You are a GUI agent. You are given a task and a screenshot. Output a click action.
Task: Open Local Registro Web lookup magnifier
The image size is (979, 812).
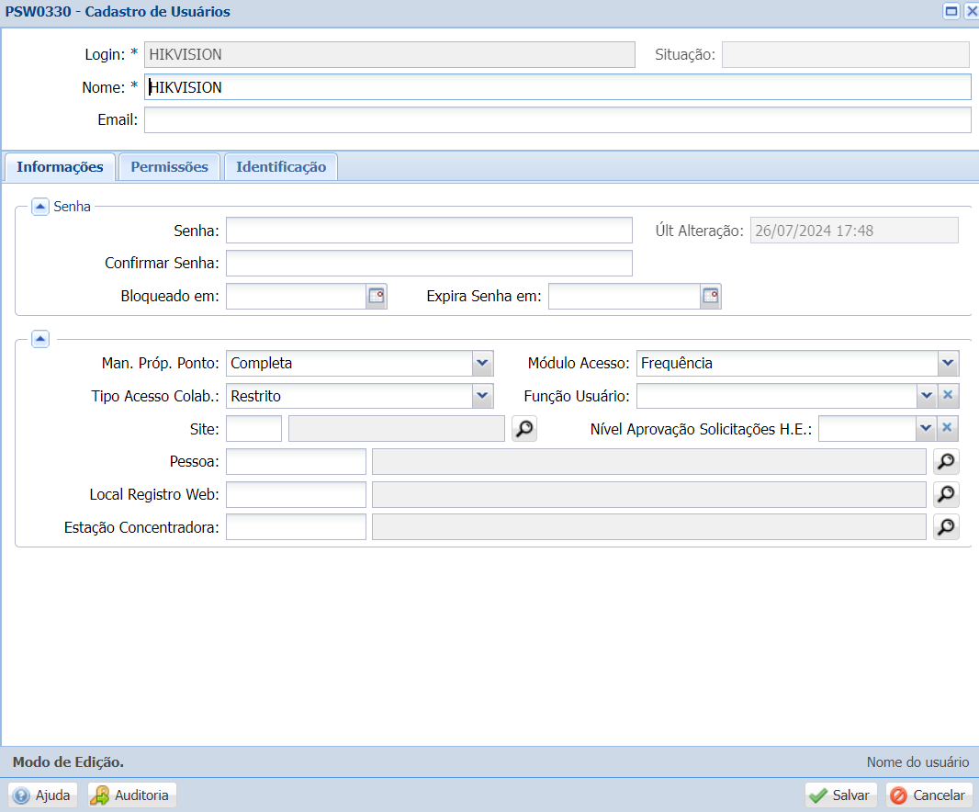(x=946, y=494)
